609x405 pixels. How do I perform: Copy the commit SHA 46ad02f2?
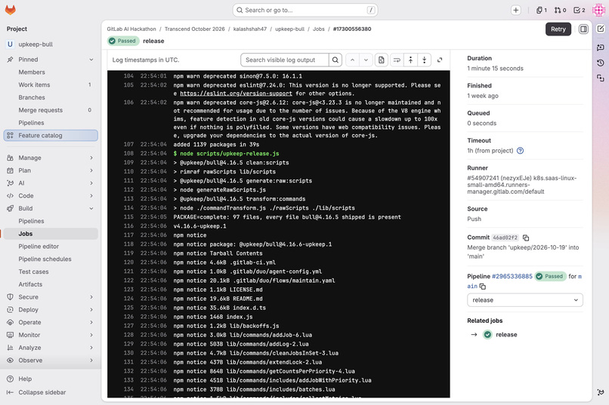(526, 238)
